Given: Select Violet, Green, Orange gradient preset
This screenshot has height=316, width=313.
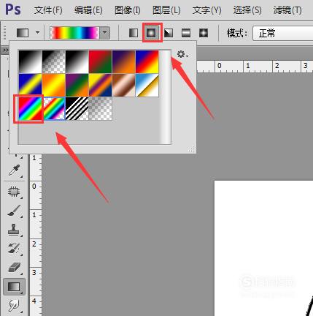Looking at the screenshot, I should (77, 86).
